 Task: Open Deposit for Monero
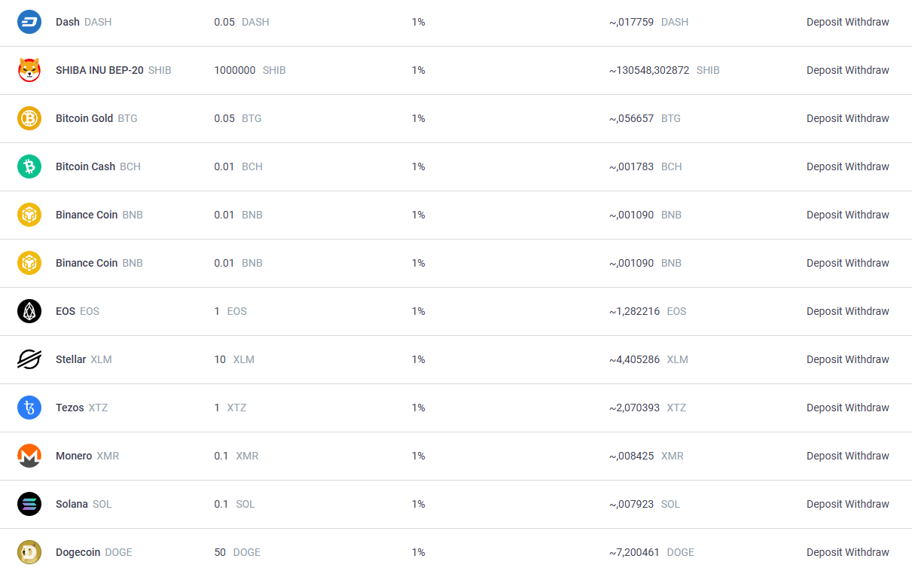coord(824,456)
